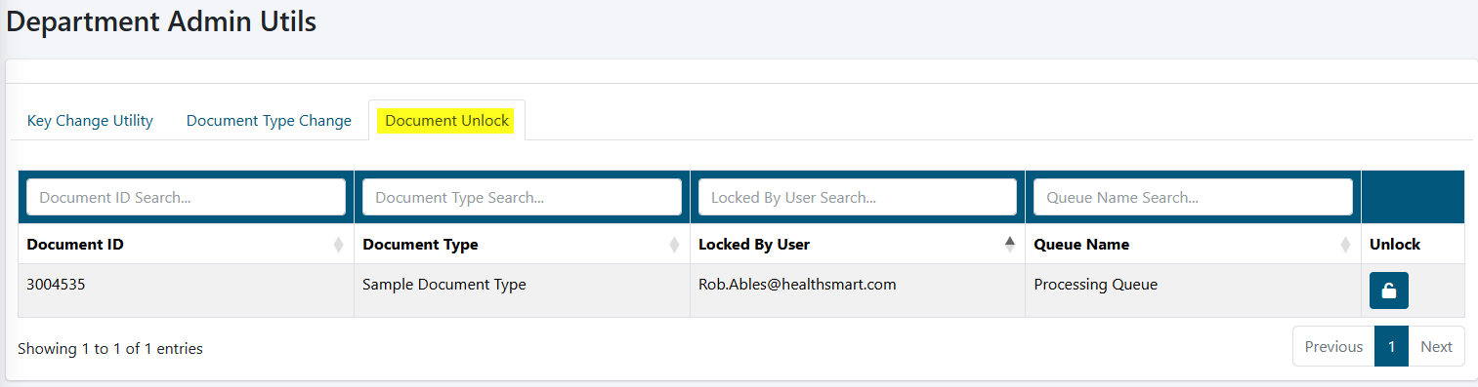Viewport: 1478px width, 387px height.
Task: Select the highlighted Document Unlock tab
Action: pos(446,121)
